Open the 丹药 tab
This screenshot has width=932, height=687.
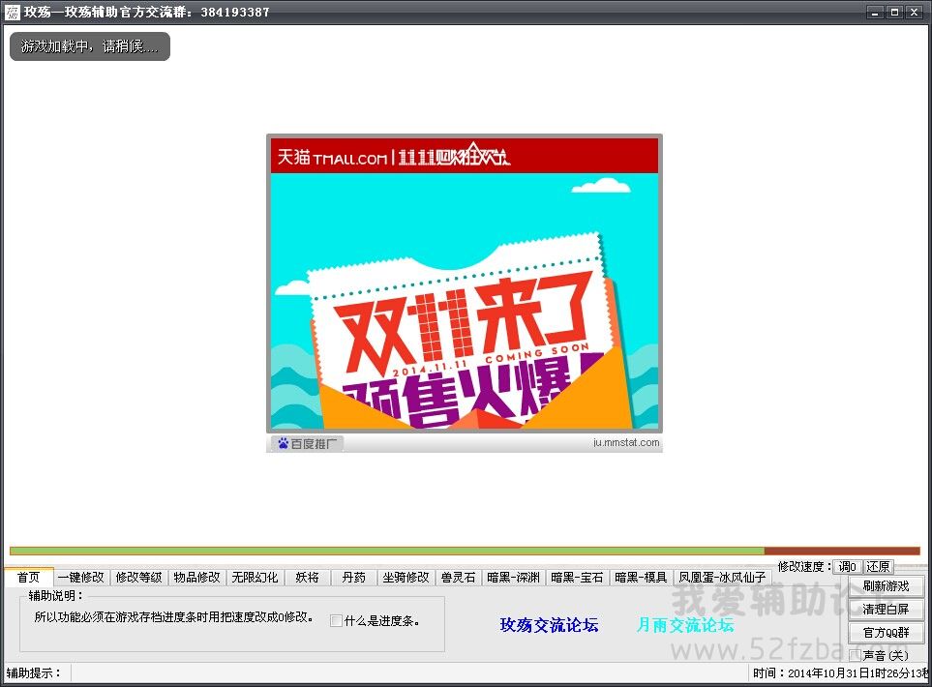(x=353, y=578)
